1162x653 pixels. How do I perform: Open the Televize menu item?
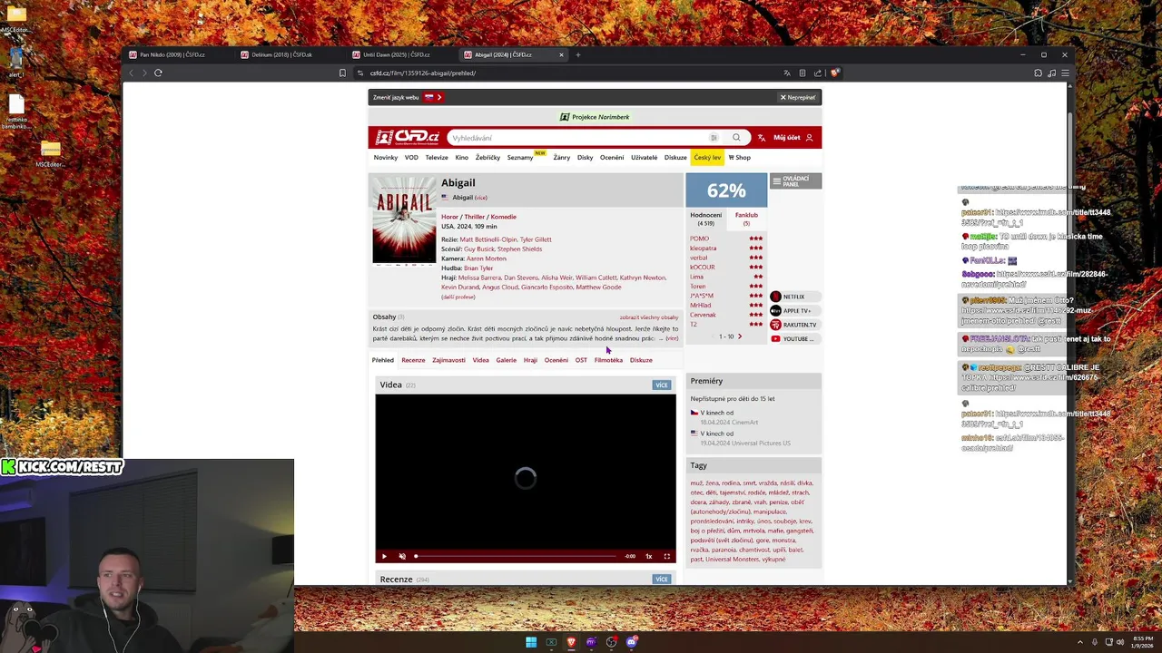(x=437, y=158)
